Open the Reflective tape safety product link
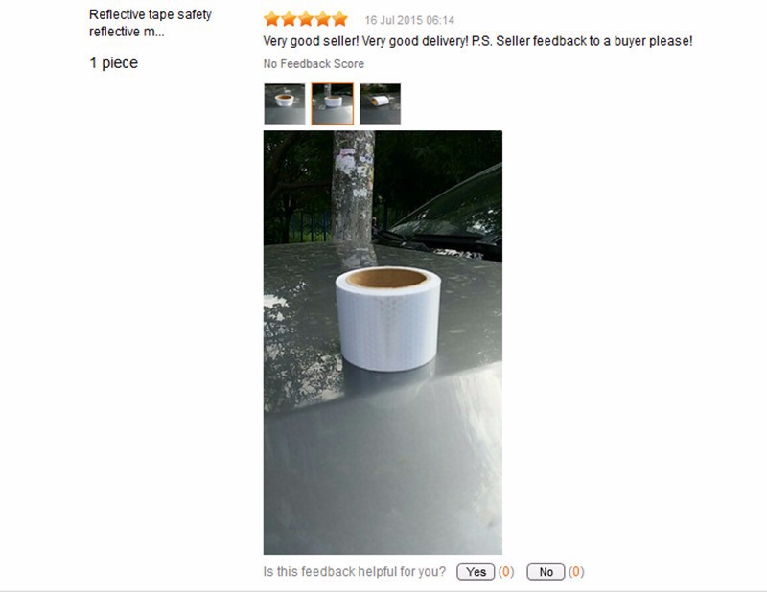 point(151,23)
